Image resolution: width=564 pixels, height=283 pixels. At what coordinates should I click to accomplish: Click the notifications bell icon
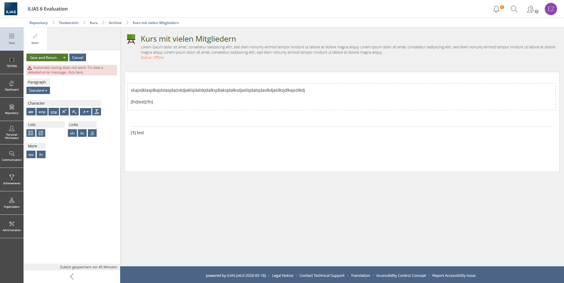pos(496,9)
